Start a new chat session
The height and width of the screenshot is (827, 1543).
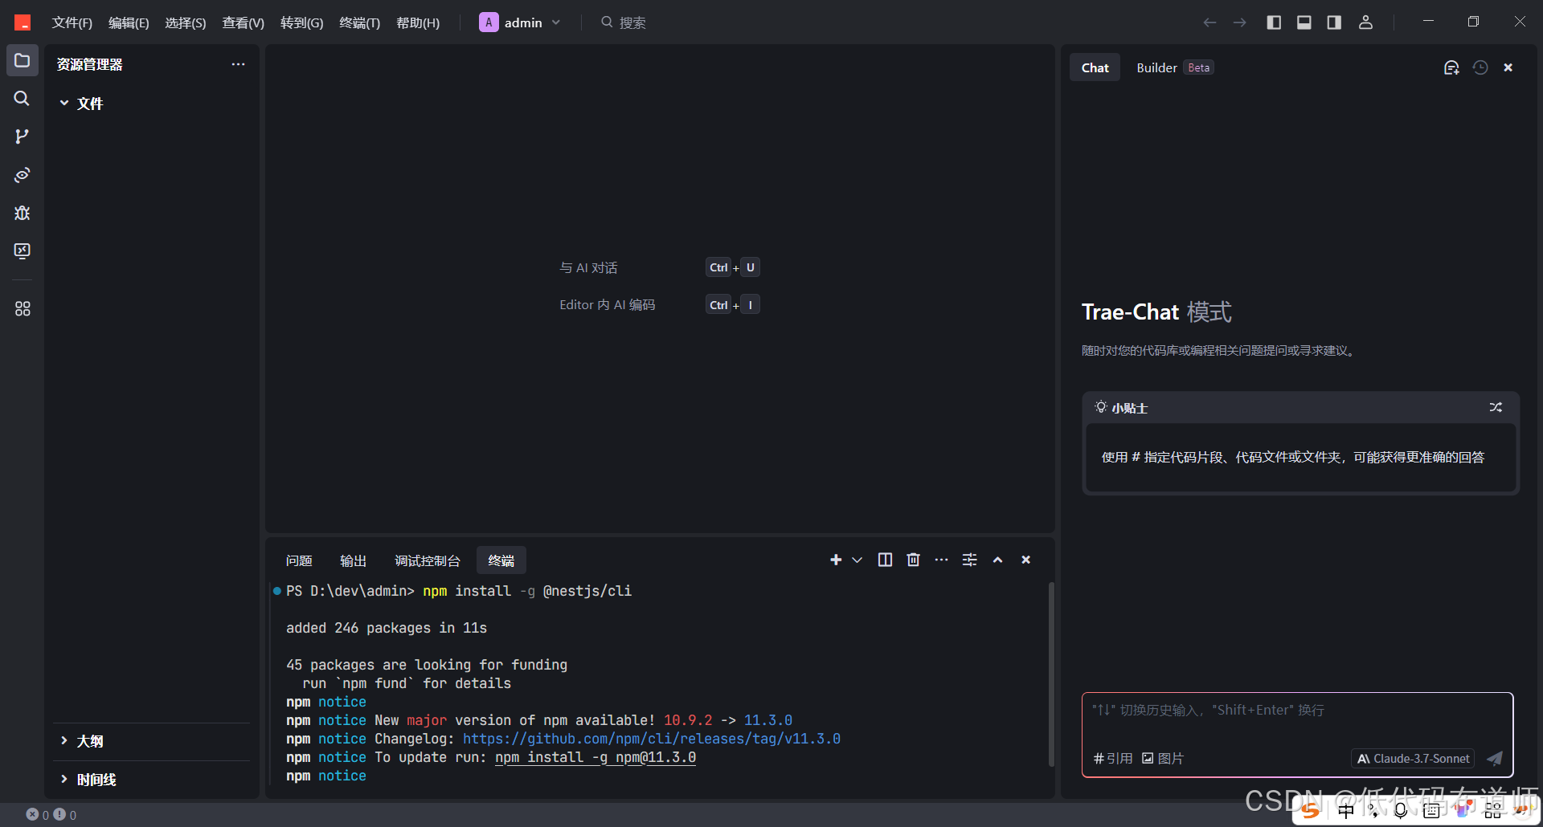coord(1451,67)
